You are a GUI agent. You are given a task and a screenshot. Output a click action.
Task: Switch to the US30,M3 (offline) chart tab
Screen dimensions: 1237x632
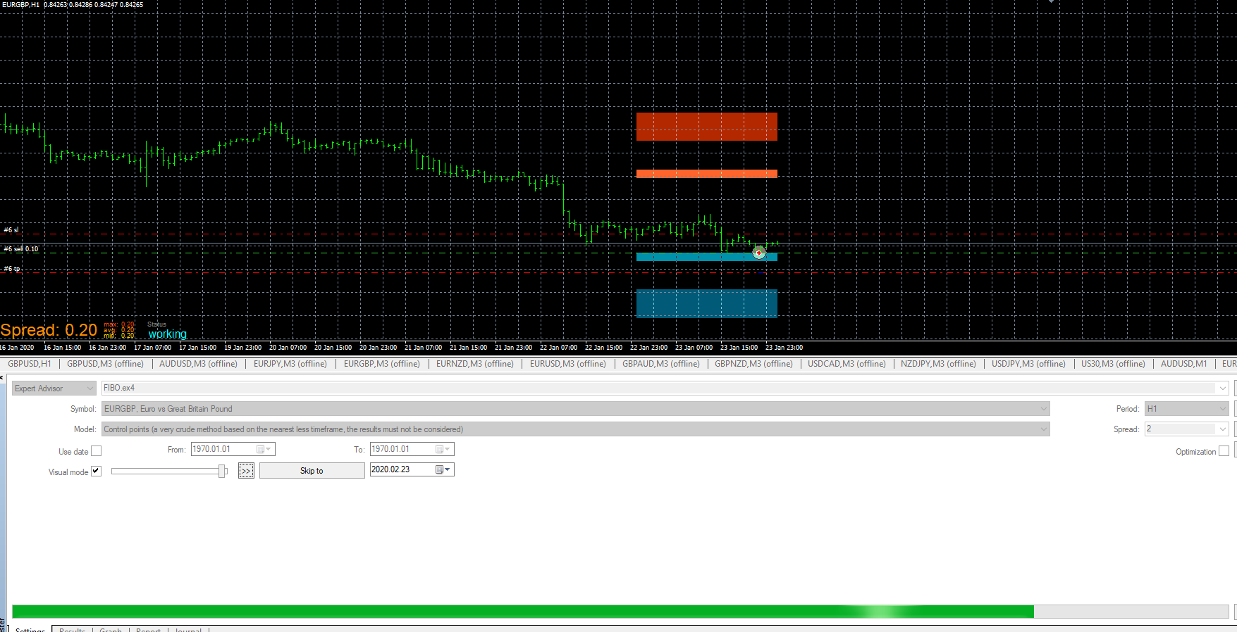click(x=1113, y=364)
